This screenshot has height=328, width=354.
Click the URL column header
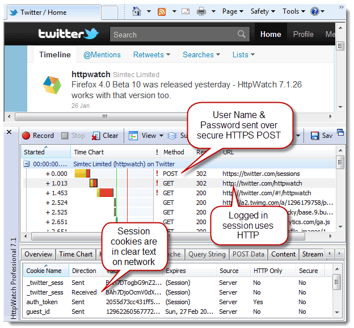[277, 152]
